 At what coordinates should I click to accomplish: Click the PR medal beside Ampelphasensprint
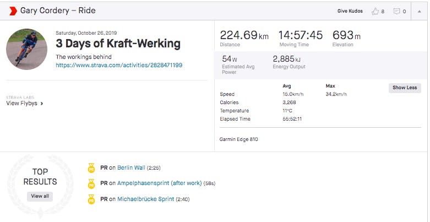tap(91, 183)
